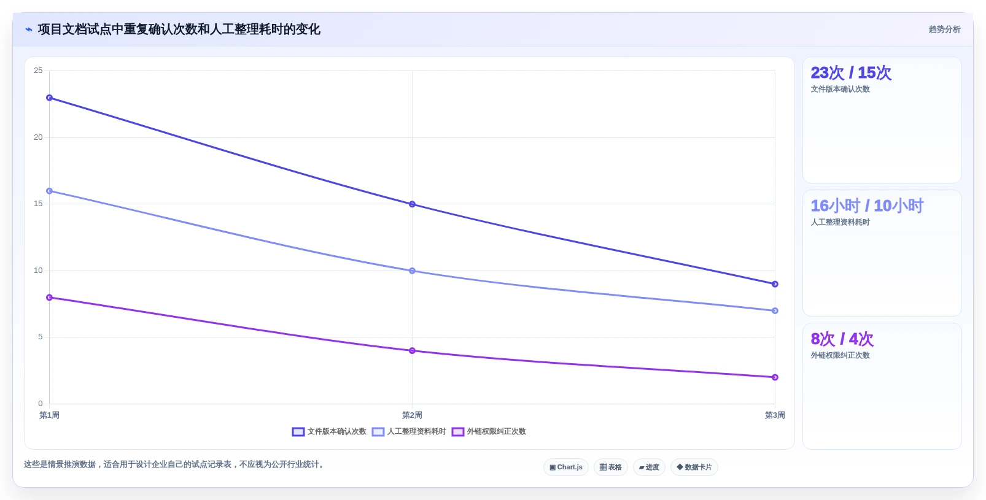Click the 16小时 / 10小时 stat value

[867, 206]
